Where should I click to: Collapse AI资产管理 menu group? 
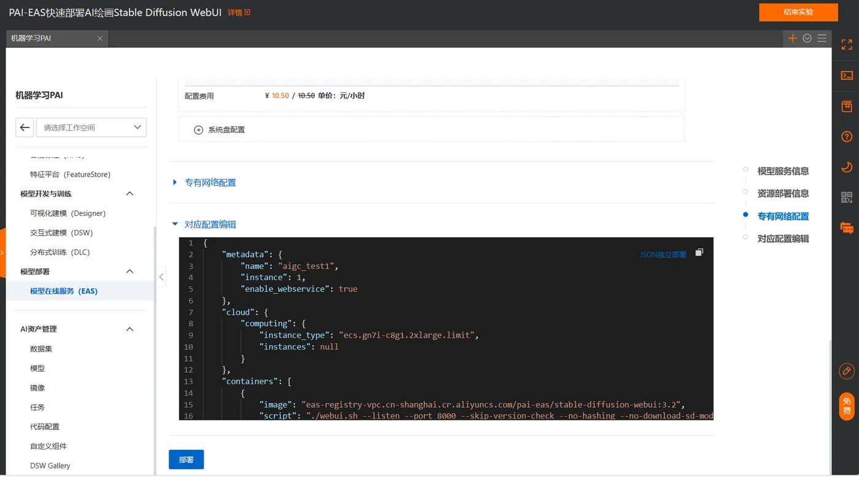pos(129,329)
